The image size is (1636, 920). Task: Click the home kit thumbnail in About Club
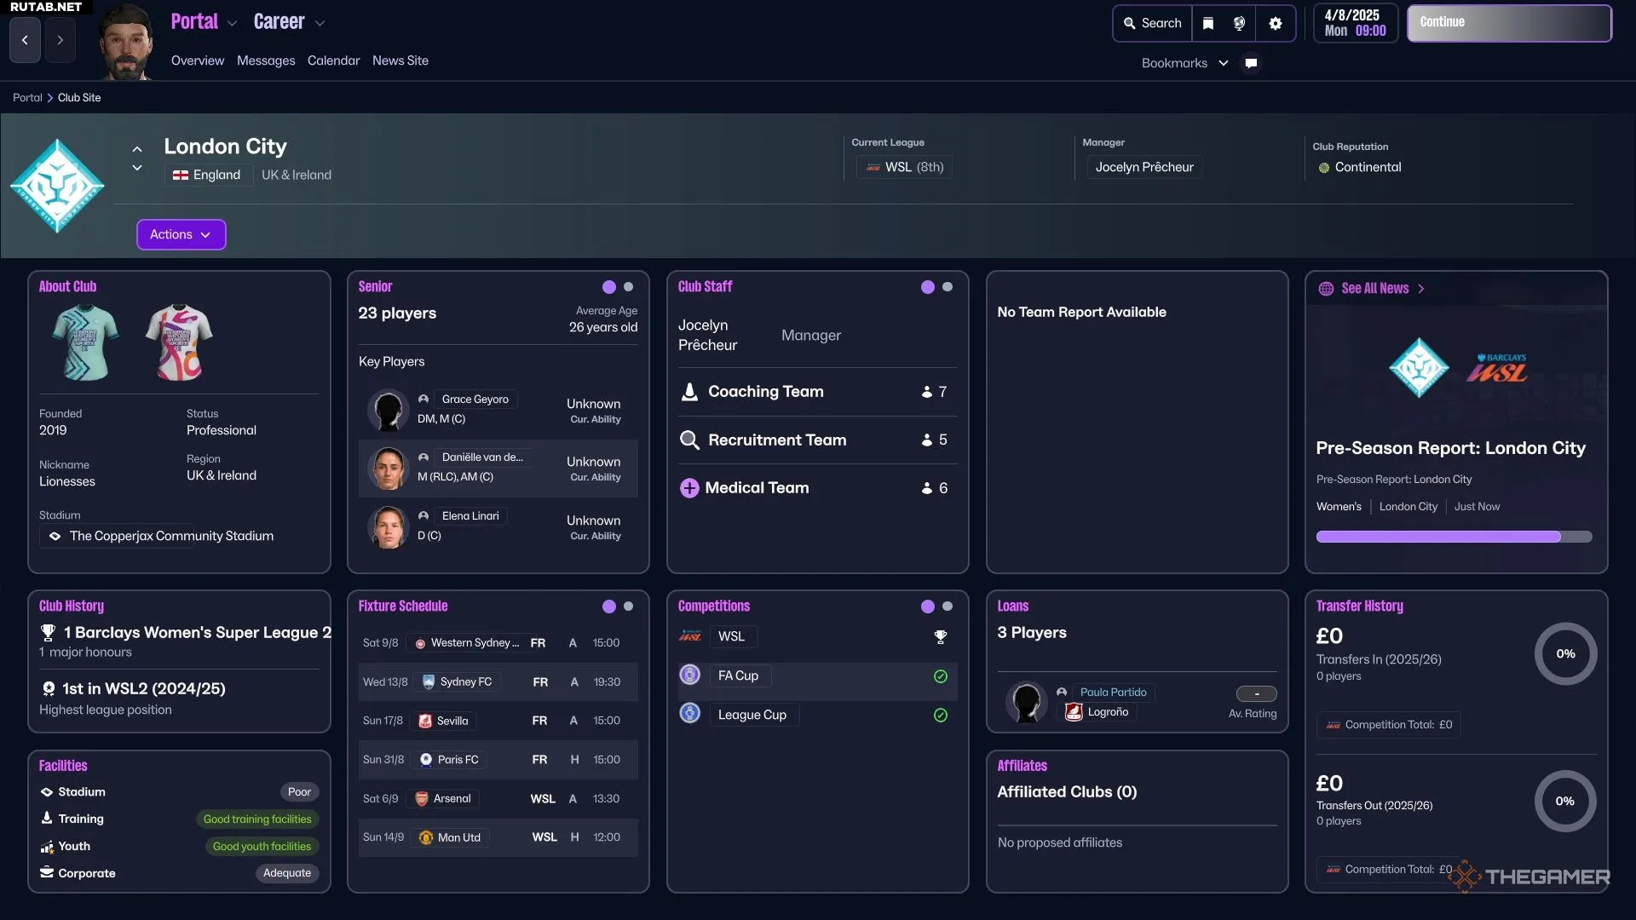tap(85, 342)
